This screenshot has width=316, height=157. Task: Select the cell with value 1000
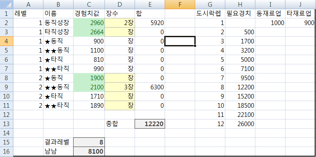pyautogui.click(x=270, y=23)
